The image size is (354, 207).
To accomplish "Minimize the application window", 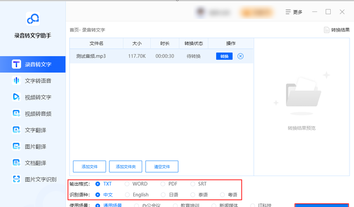I will click(315, 12).
